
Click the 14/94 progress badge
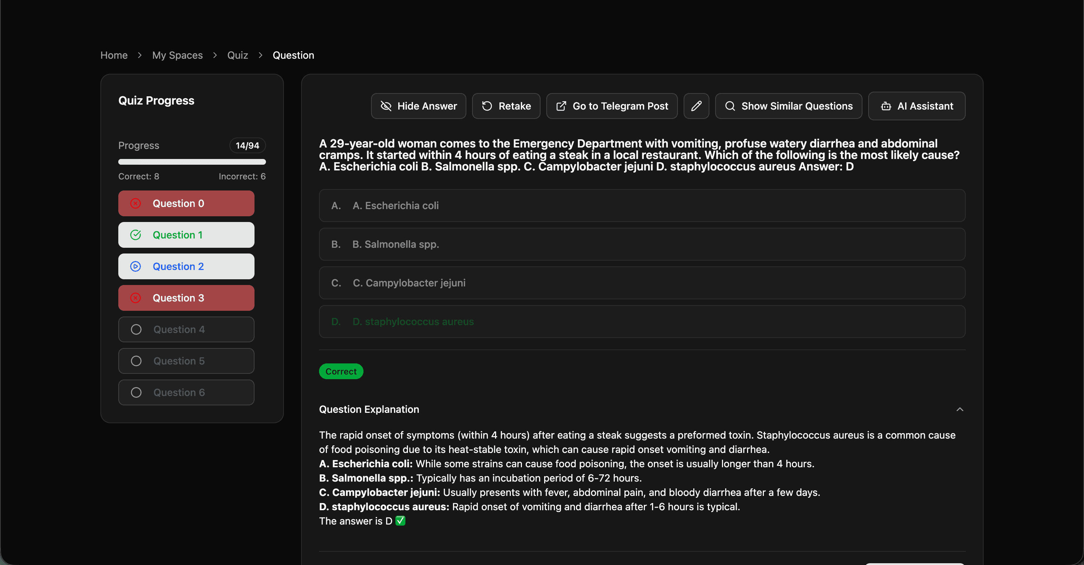[x=247, y=145]
